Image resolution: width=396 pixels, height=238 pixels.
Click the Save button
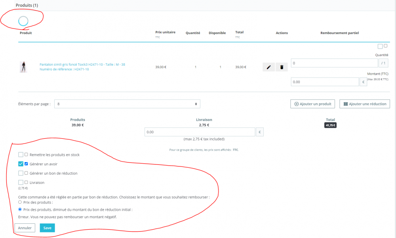point(47,228)
